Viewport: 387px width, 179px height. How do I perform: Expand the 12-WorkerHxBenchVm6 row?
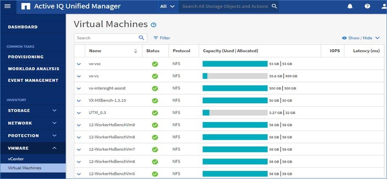tap(79, 162)
